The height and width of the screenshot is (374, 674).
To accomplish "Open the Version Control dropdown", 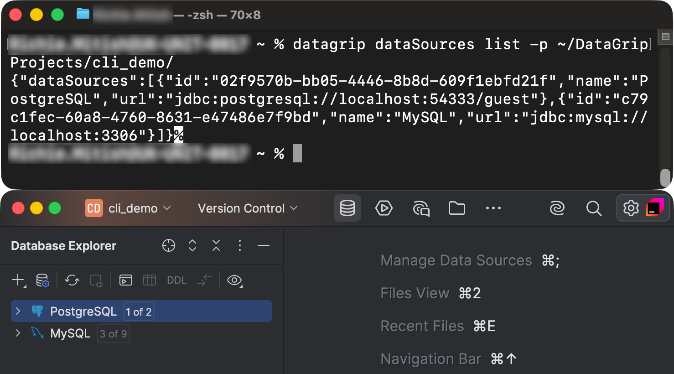I will pyautogui.click(x=248, y=208).
